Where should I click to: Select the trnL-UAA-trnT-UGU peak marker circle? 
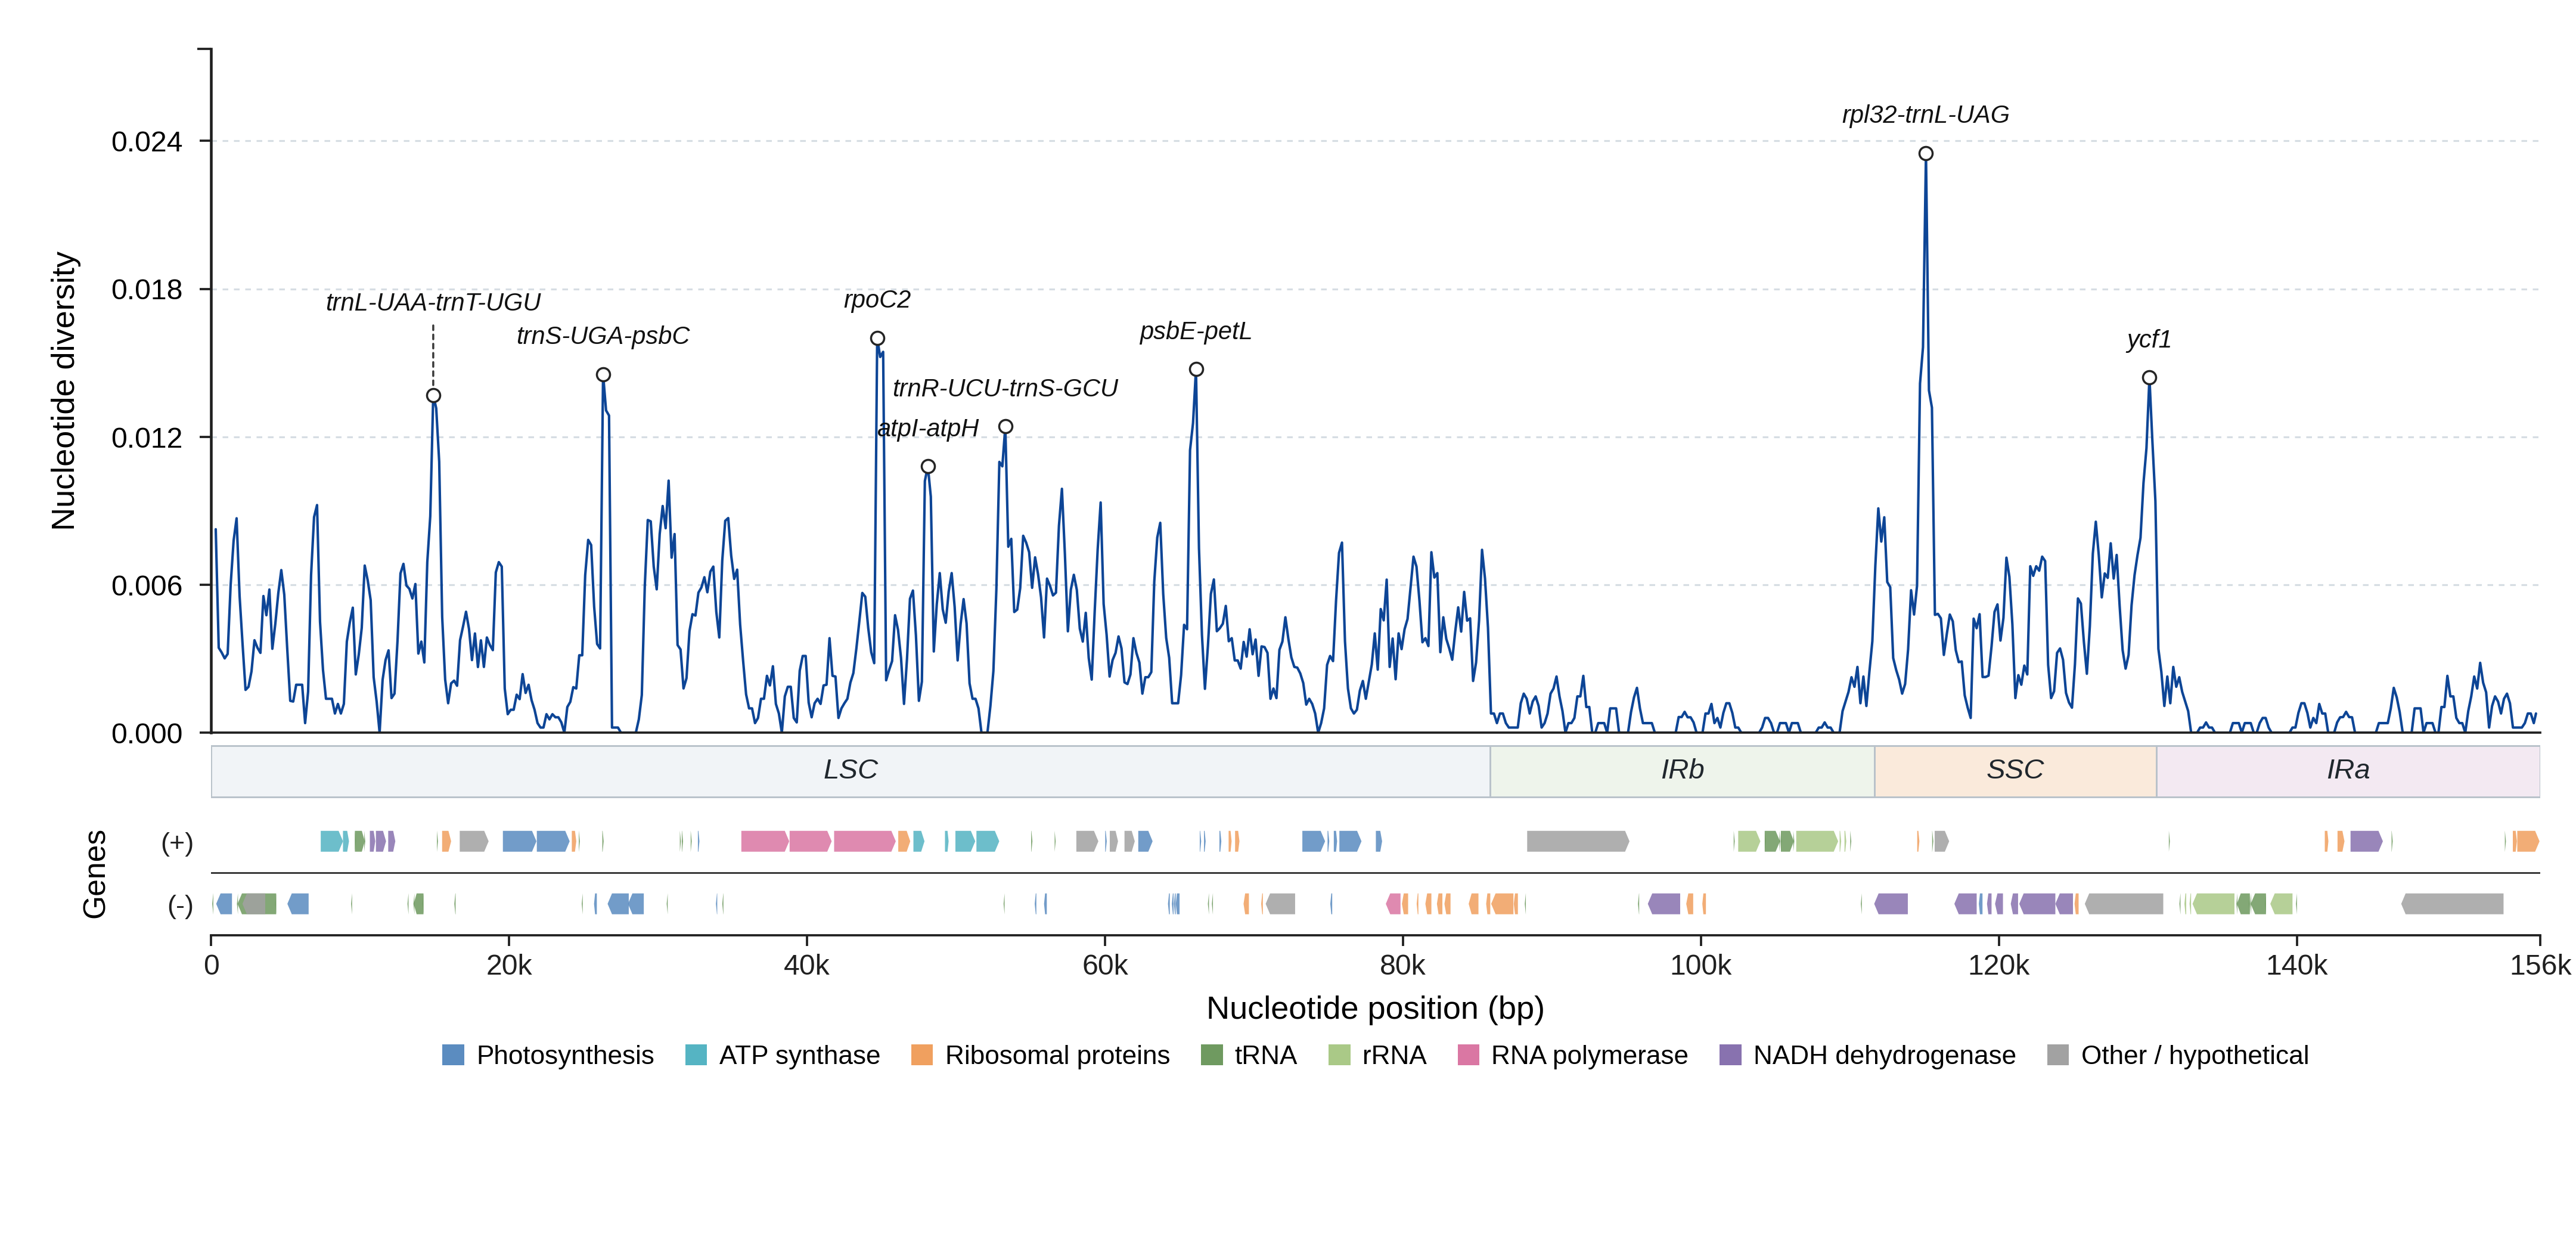(433, 396)
